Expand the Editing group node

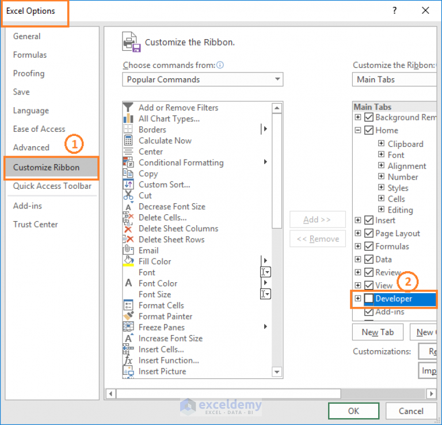click(x=381, y=209)
